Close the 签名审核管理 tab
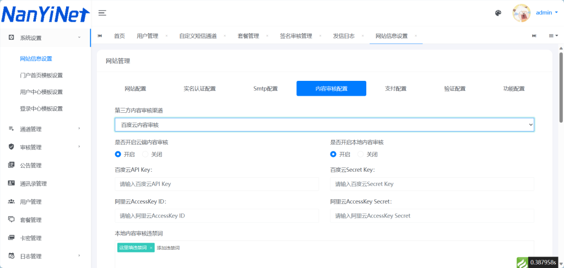The width and height of the screenshot is (564, 268). coord(320,36)
